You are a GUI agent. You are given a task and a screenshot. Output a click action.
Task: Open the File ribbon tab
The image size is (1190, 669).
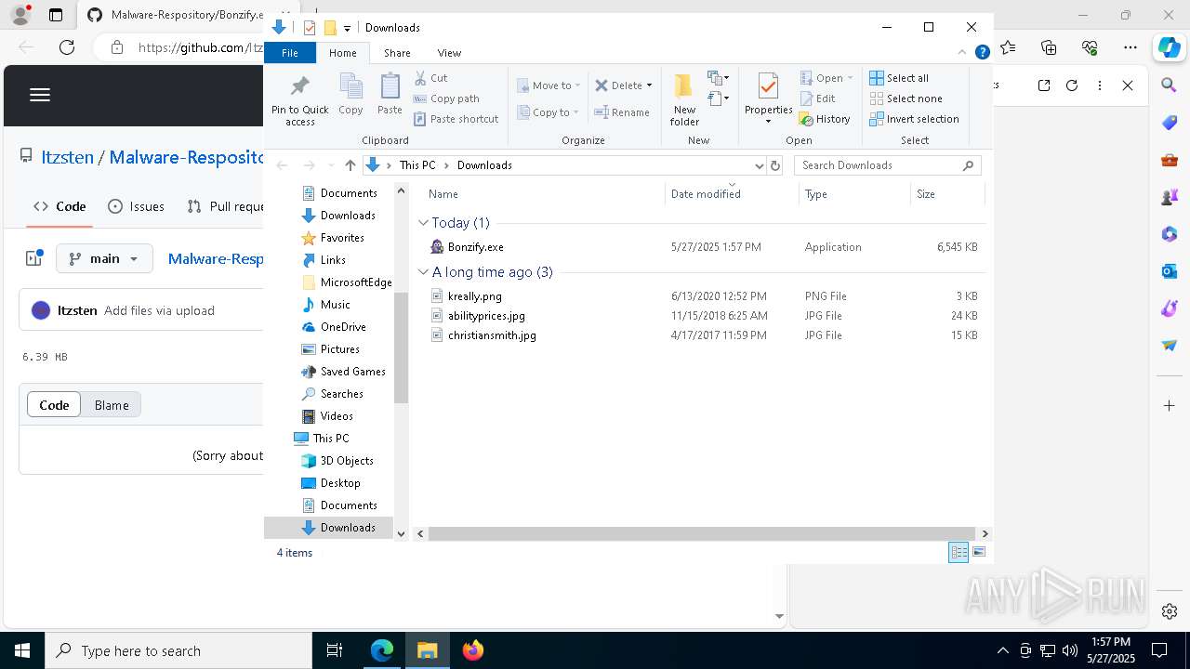pyautogui.click(x=290, y=53)
